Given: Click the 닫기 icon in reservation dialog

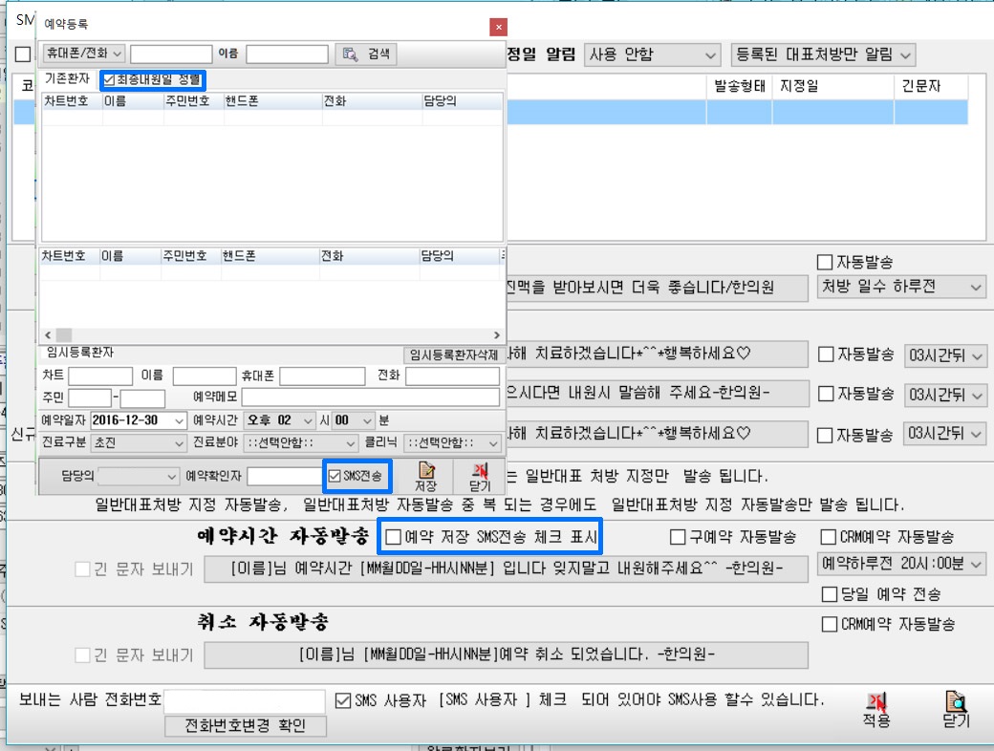Looking at the screenshot, I should point(479,474).
